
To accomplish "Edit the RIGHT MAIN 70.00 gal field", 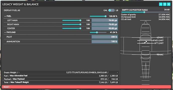I will pos(105,24).
